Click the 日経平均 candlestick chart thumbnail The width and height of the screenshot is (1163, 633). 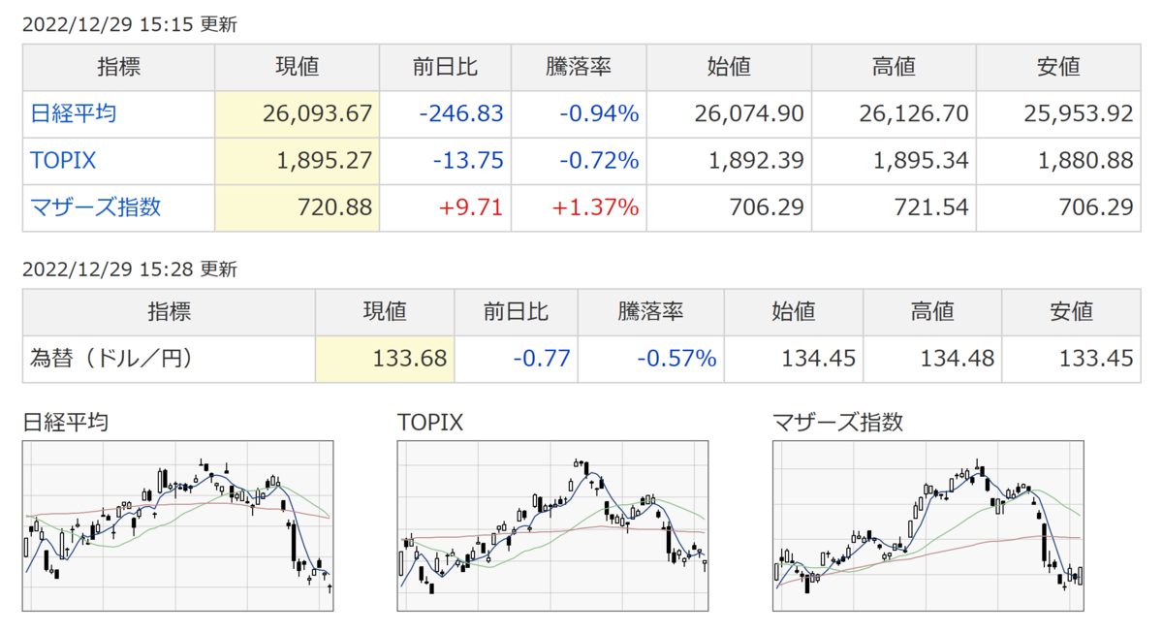[177, 526]
